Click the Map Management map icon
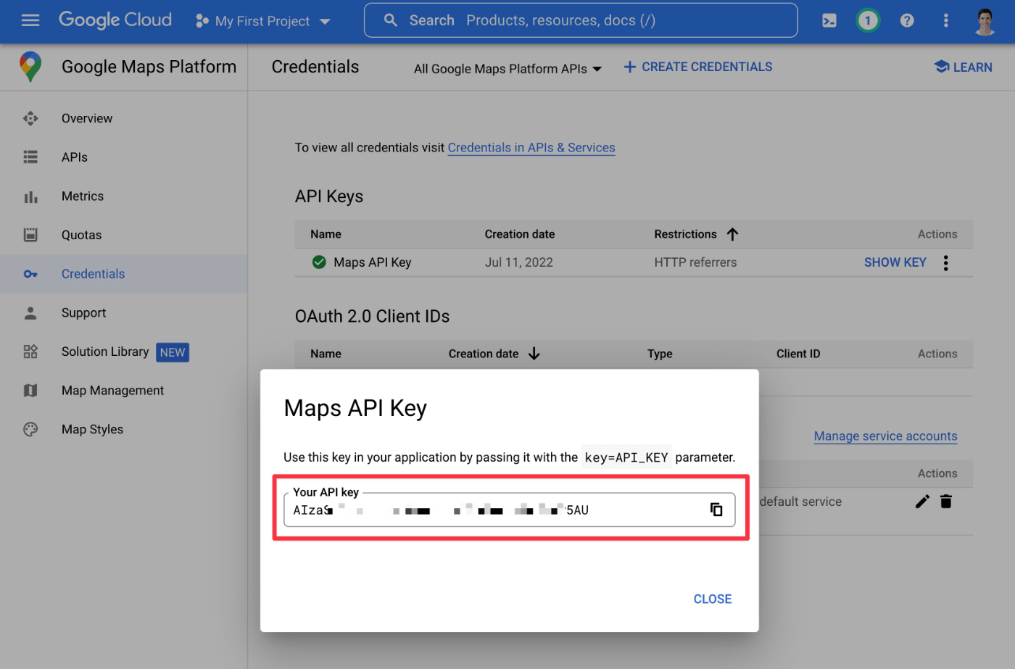Viewport: 1015px width, 669px height. (30, 391)
